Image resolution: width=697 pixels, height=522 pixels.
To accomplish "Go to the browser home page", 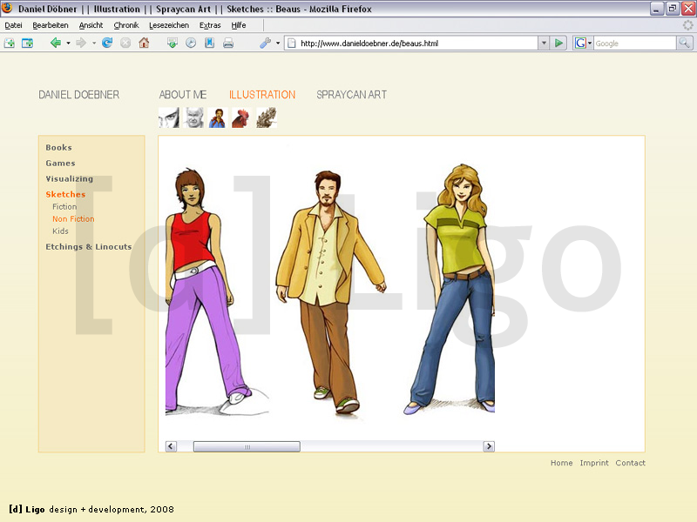I will pos(144,43).
